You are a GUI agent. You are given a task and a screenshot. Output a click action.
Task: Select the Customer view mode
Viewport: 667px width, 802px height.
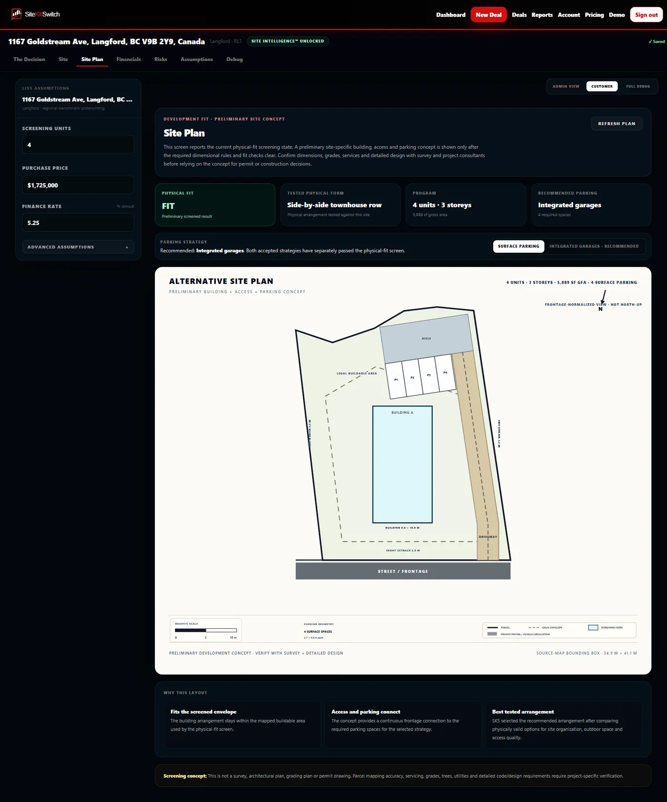coord(602,86)
